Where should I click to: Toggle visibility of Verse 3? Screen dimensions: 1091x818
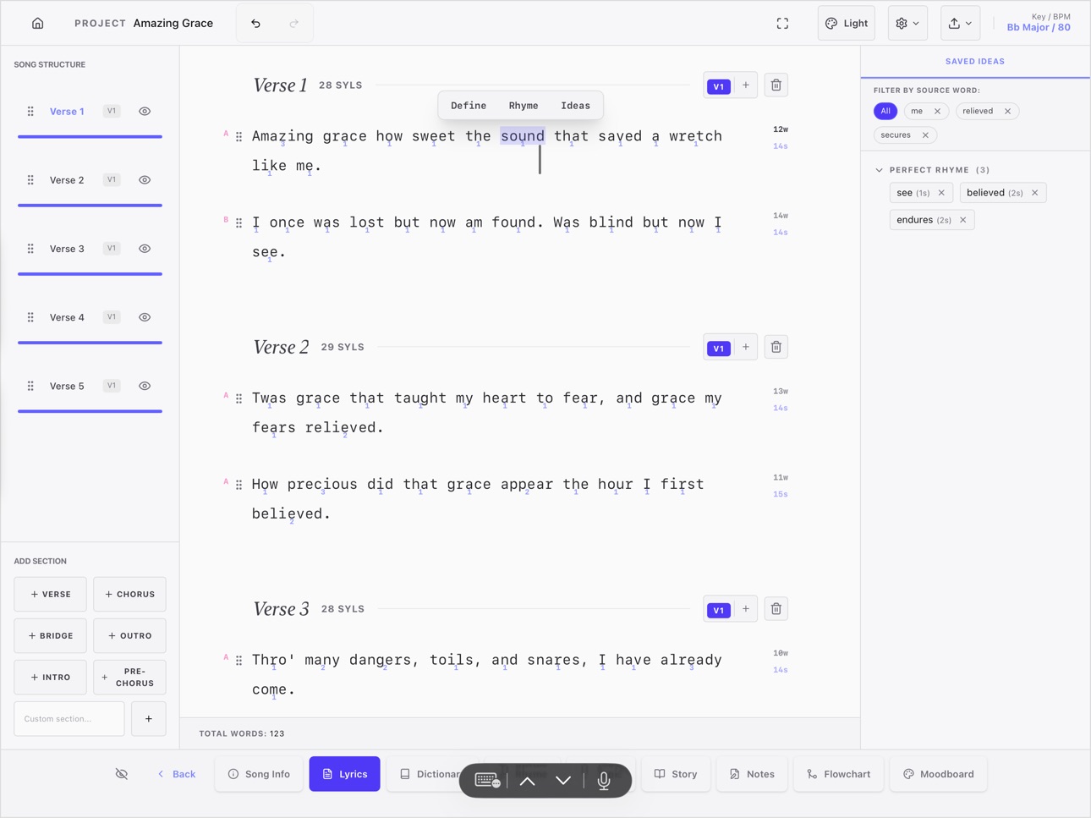[x=145, y=249]
